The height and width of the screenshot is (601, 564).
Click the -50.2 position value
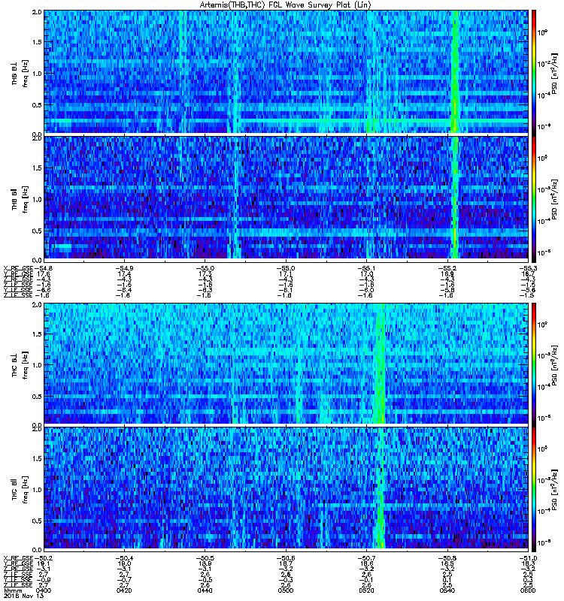pyautogui.click(x=43, y=558)
